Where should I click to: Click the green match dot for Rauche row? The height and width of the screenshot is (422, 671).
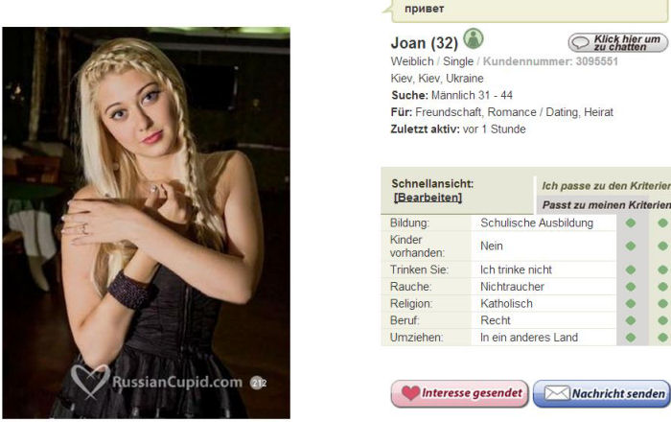[x=631, y=287]
